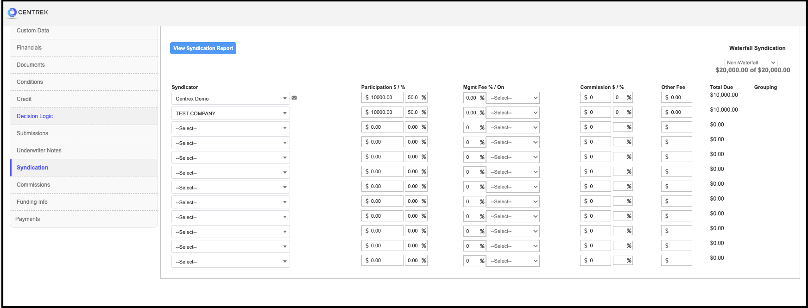Image resolution: width=808 pixels, height=308 pixels.
Task: Click the $20,000.00 of $20,000.00 total text
Action: pos(753,70)
